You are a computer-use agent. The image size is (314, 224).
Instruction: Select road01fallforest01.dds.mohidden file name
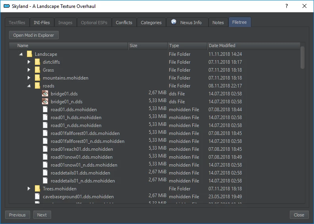click(85, 133)
